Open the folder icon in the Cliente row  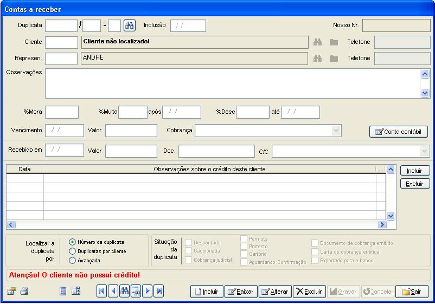point(334,42)
